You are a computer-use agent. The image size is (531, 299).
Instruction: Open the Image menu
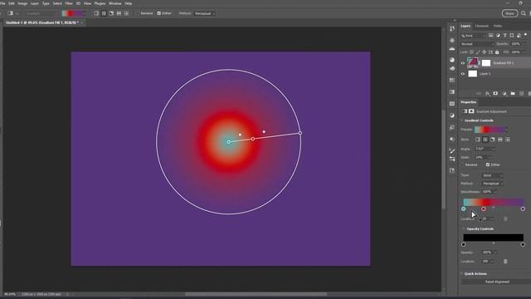pos(22,3)
